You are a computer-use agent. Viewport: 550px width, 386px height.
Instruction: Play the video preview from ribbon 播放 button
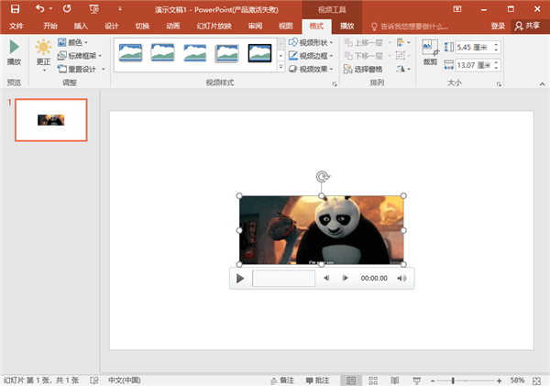pos(14,52)
